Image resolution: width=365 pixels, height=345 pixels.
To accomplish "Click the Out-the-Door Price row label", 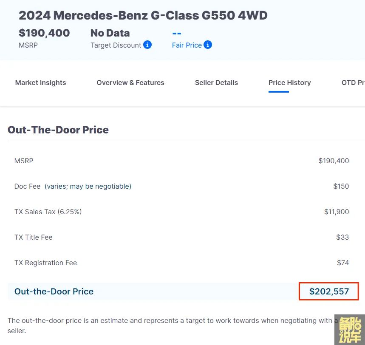I will (x=54, y=291).
